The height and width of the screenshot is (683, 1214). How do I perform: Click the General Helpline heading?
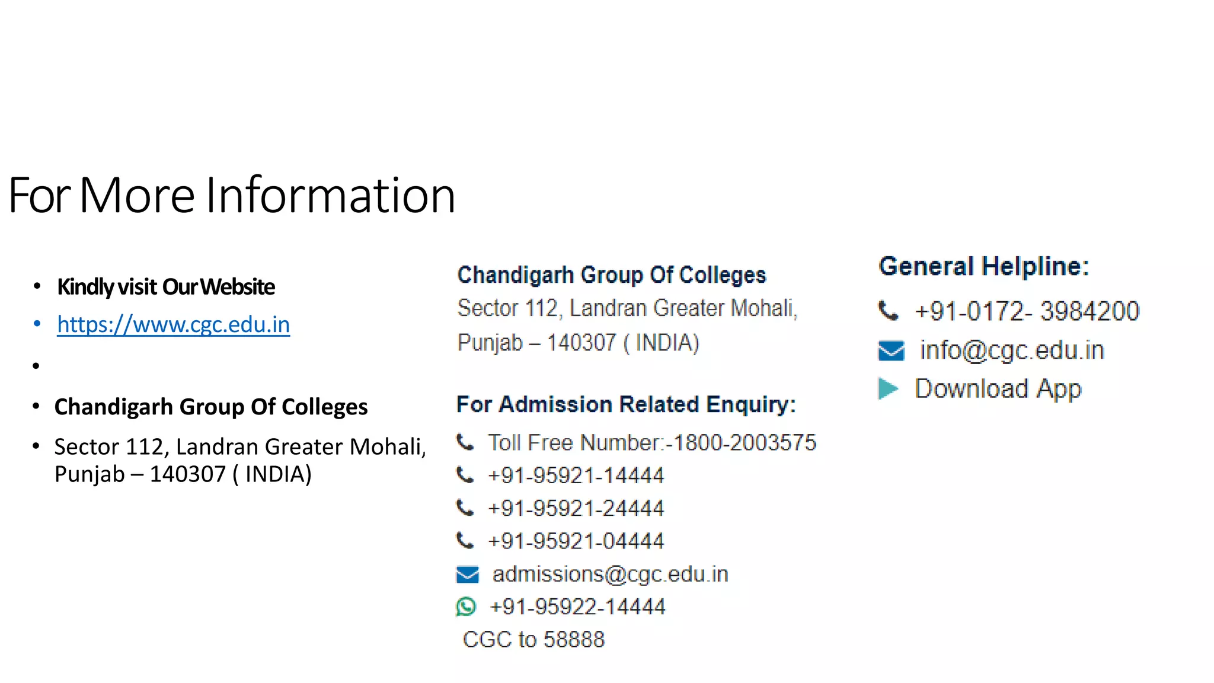pyautogui.click(x=983, y=266)
